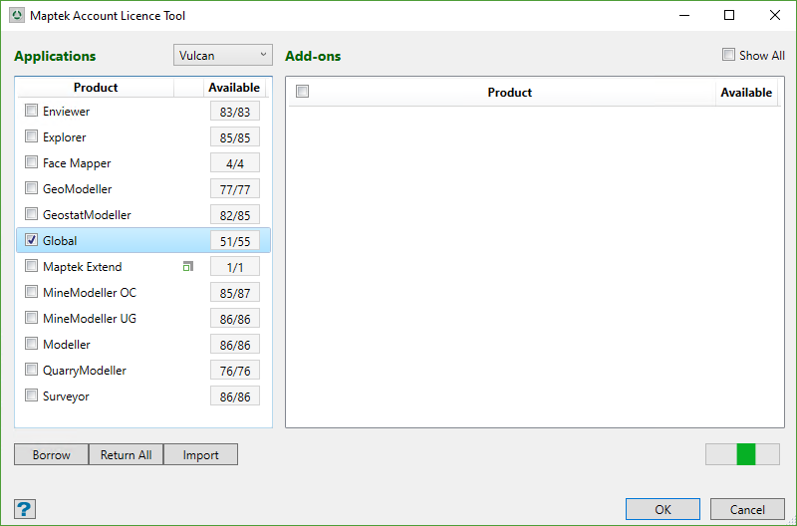Select the QuarryModeller product name
Screen dimensions: 797x526
[85, 371]
